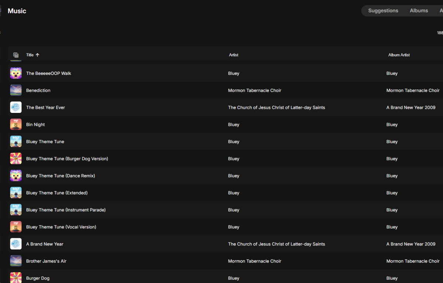Click the Benediction album thumbnail

point(16,90)
